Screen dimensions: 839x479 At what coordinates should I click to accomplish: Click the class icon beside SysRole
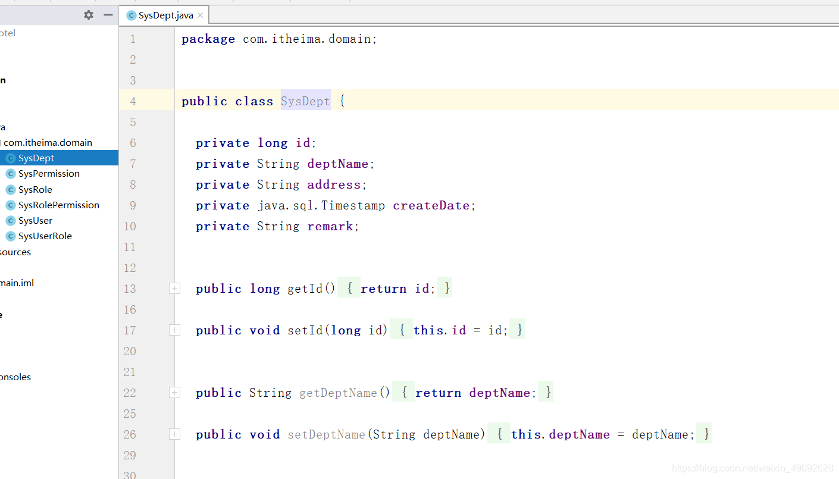[10, 189]
